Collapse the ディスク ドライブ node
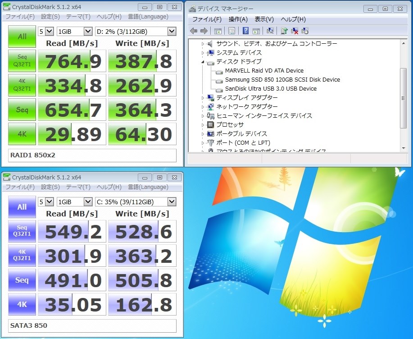This screenshot has width=413, height=339. [203, 62]
